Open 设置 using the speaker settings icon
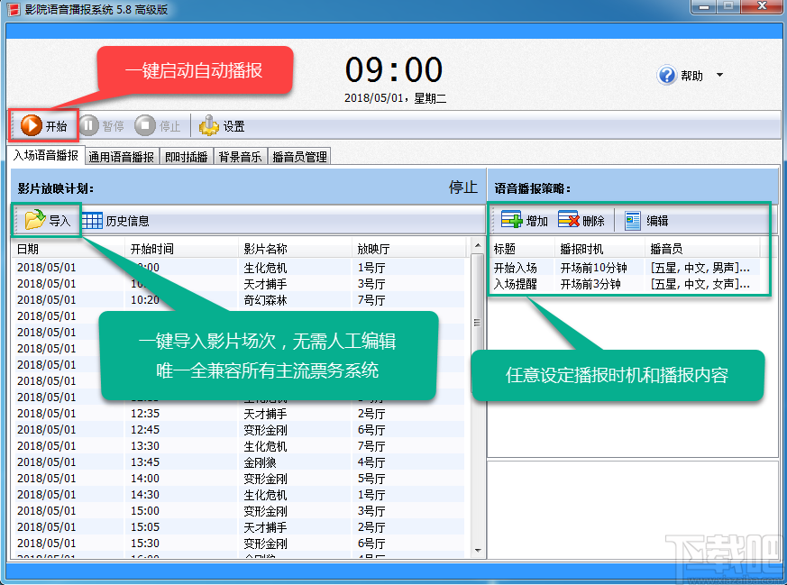 pyautogui.click(x=210, y=126)
